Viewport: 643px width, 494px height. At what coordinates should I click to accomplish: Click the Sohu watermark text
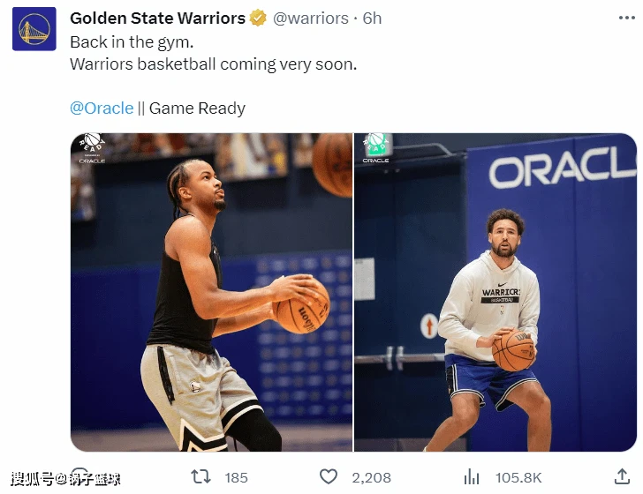[x=65, y=478]
